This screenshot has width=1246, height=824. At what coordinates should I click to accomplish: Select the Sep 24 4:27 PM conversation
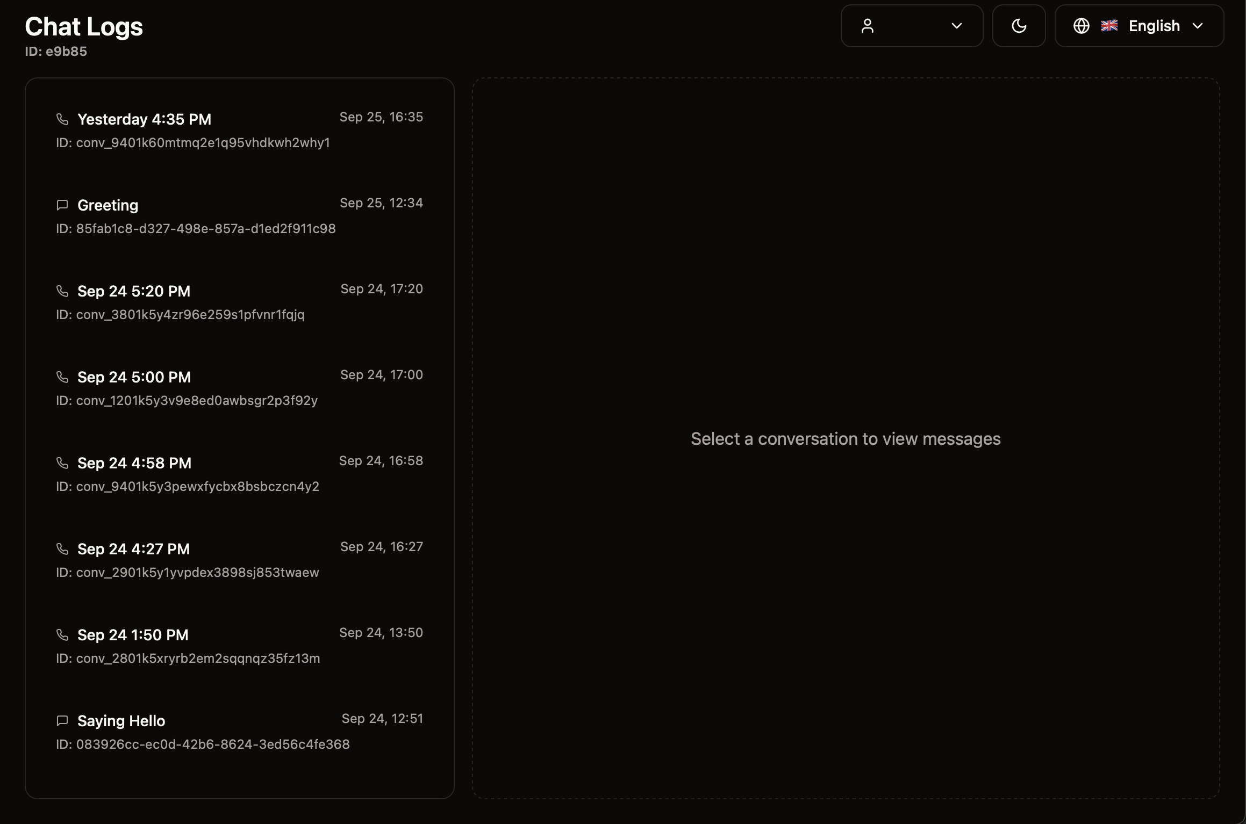click(x=239, y=560)
